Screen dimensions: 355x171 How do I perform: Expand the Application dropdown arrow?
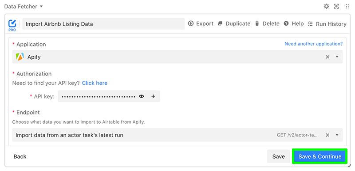(x=337, y=57)
